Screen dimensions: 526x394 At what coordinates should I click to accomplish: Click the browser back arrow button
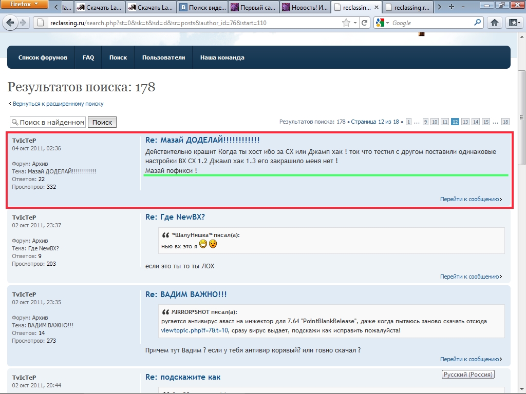pyautogui.click(x=10, y=23)
